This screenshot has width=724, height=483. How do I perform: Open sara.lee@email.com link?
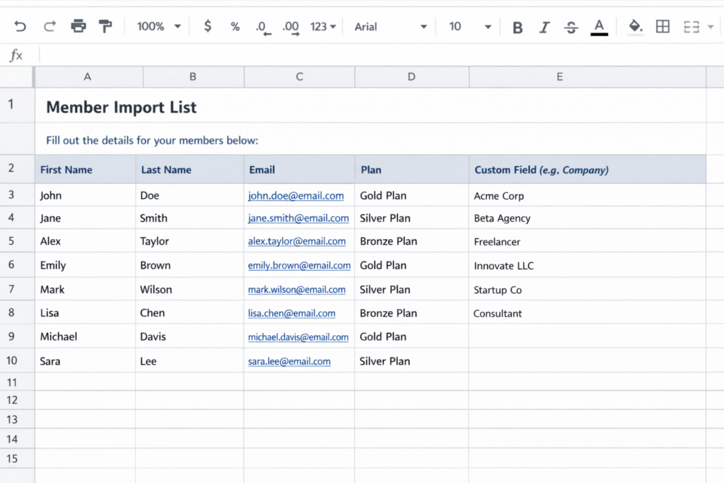tap(289, 361)
